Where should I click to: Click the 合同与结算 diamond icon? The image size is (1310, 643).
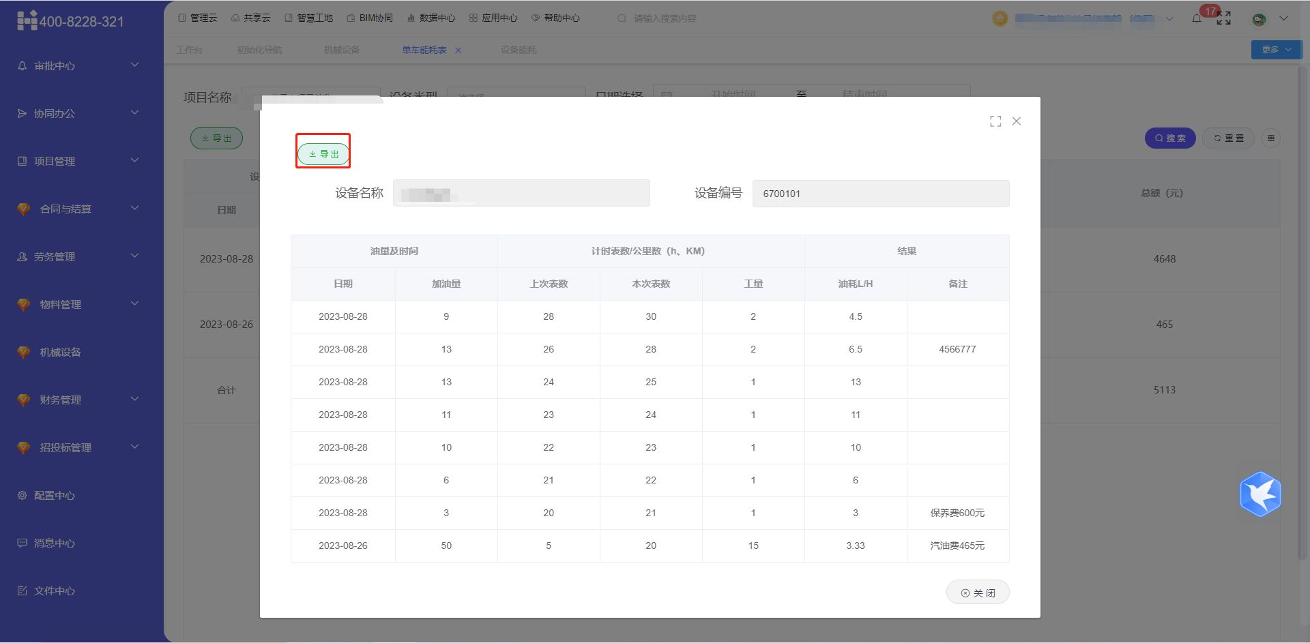click(24, 209)
